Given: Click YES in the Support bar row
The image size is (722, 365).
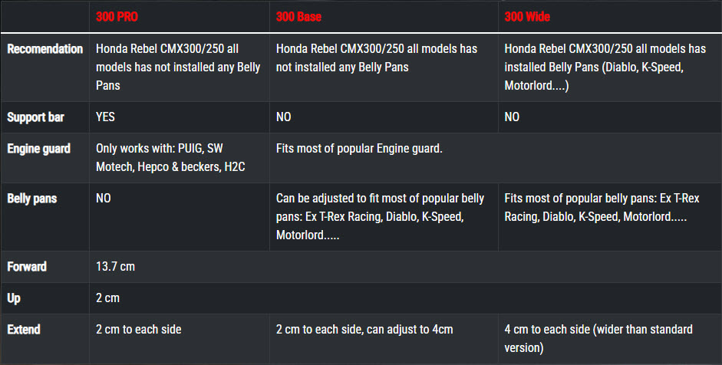Looking at the screenshot, I should coord(105,117).
